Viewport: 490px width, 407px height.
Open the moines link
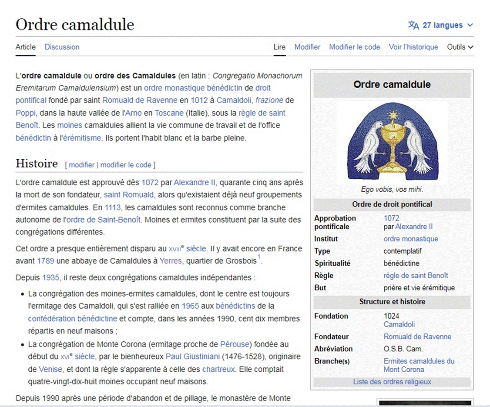[70, 125]
